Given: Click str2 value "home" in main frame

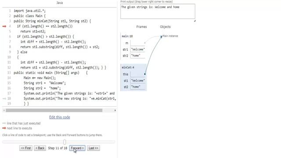Looking at the screenshot, I should [138, 56].
